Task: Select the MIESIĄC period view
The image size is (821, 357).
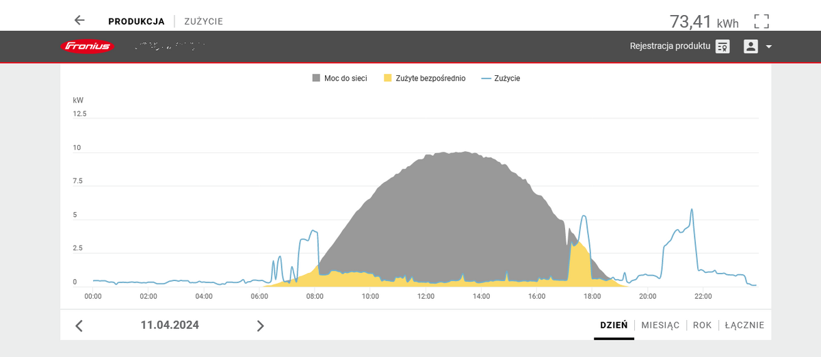Action: 660,326
